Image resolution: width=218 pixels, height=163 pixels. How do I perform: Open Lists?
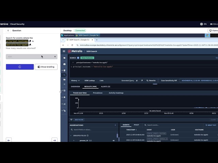(102, 80)
